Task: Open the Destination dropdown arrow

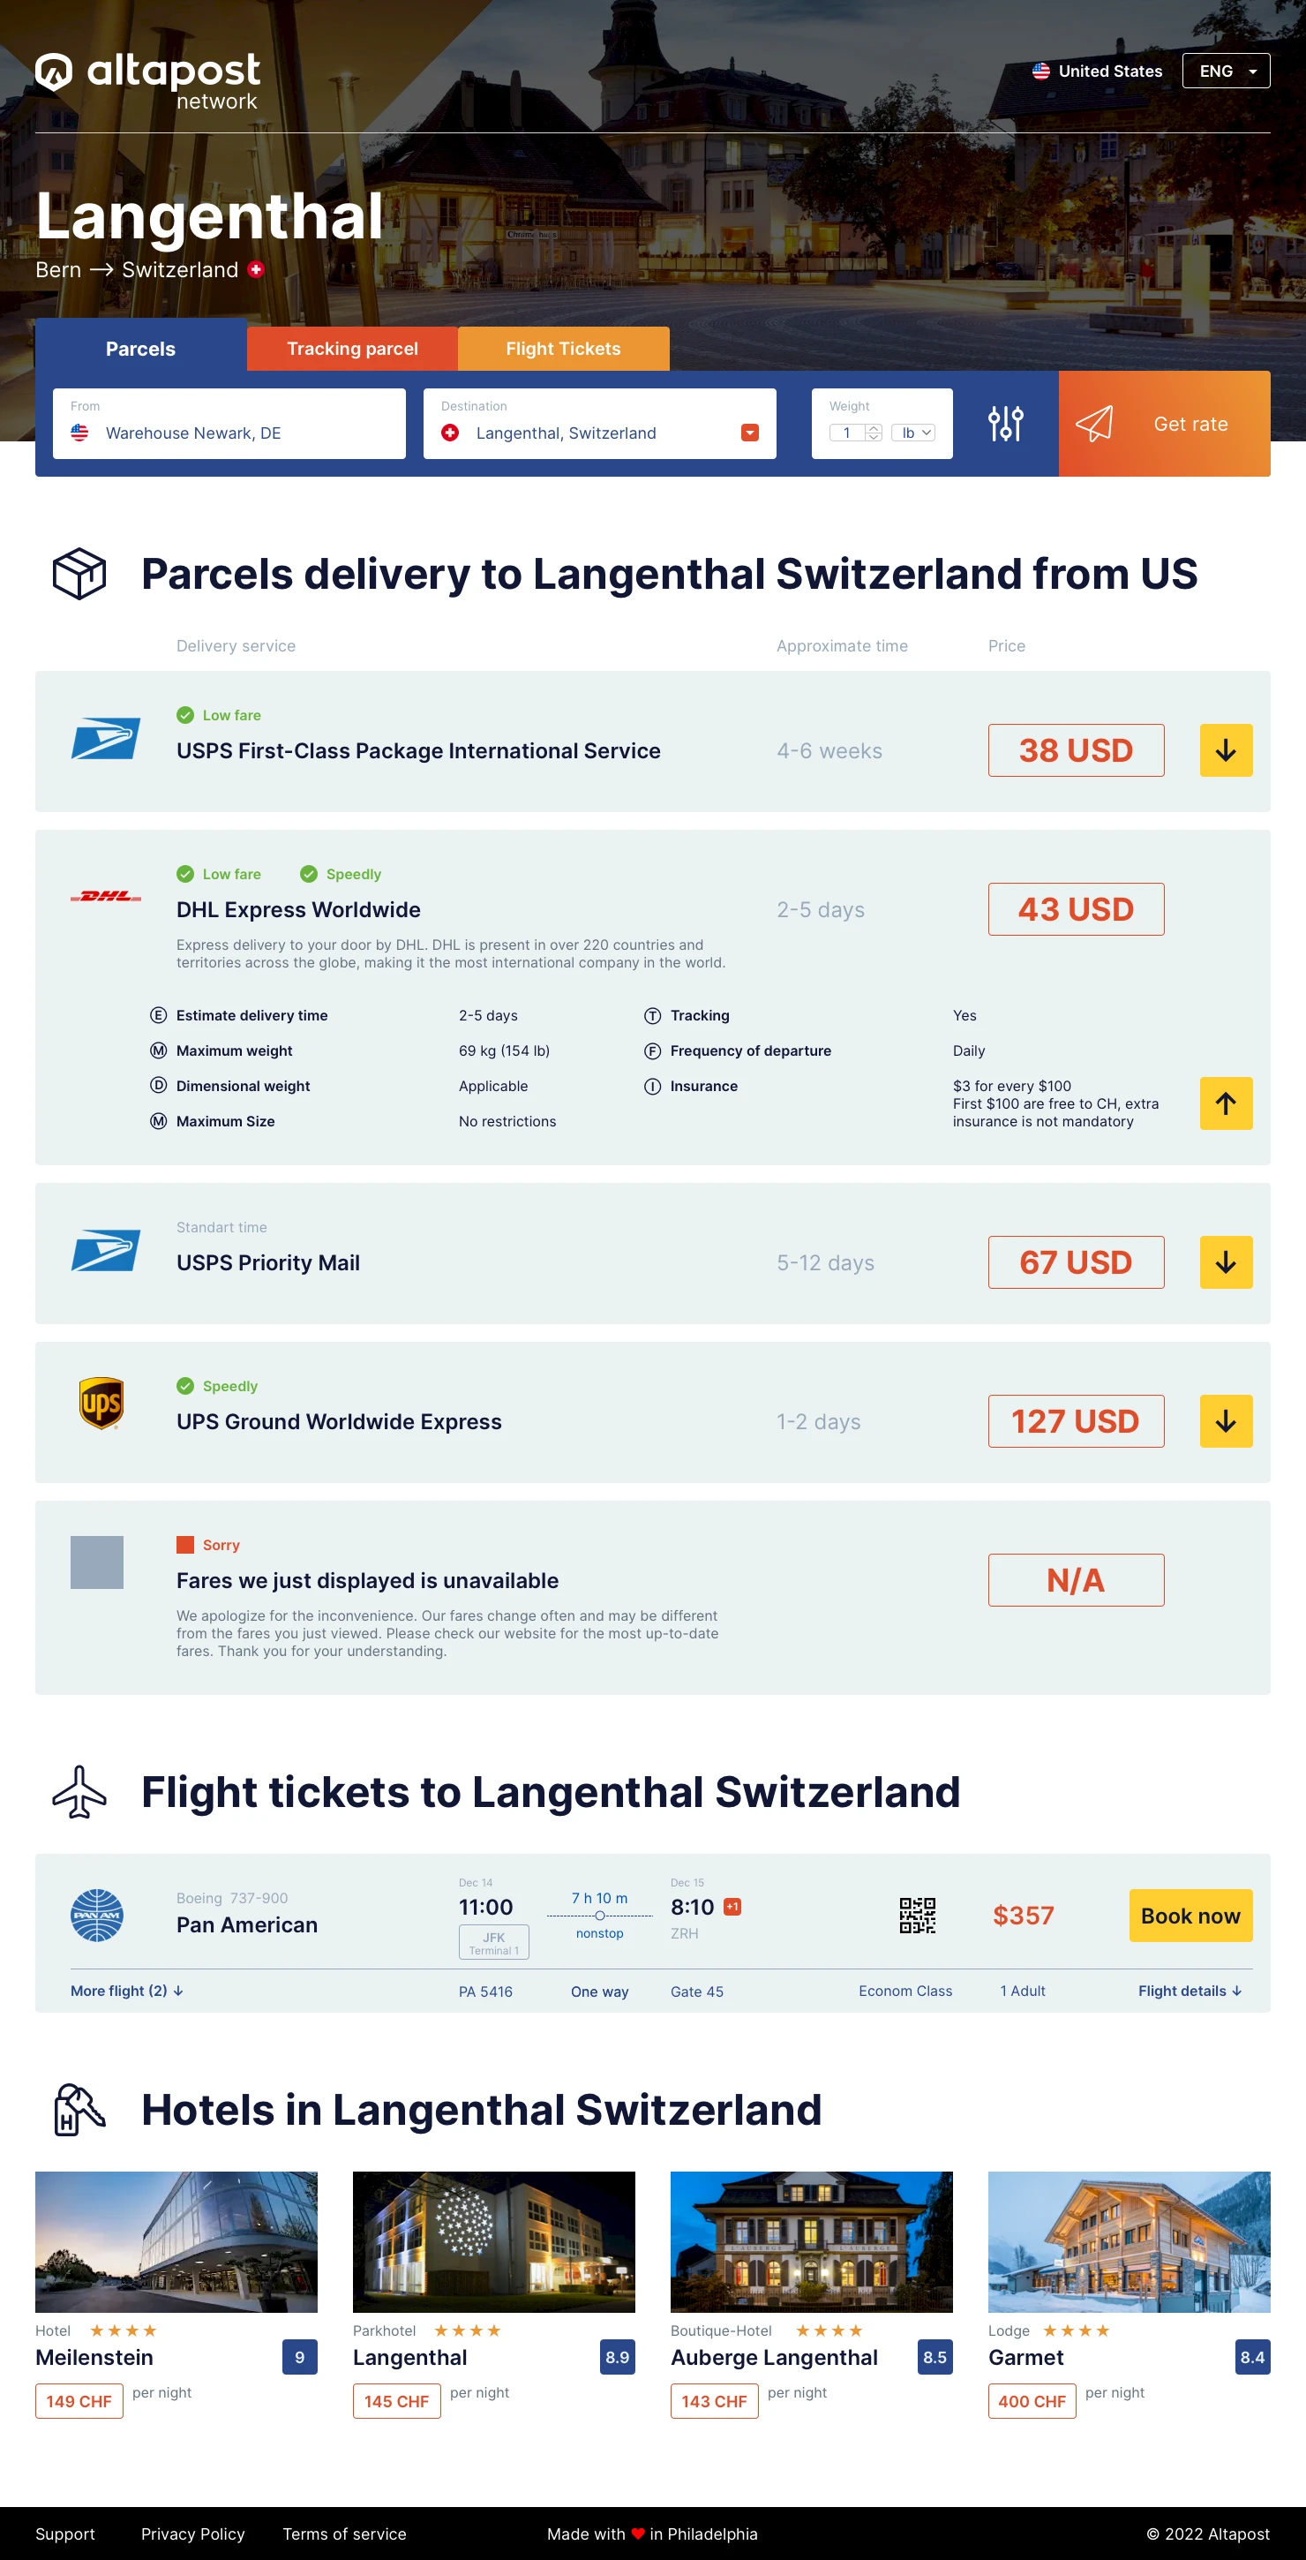Action: click(x=750, y=433)
